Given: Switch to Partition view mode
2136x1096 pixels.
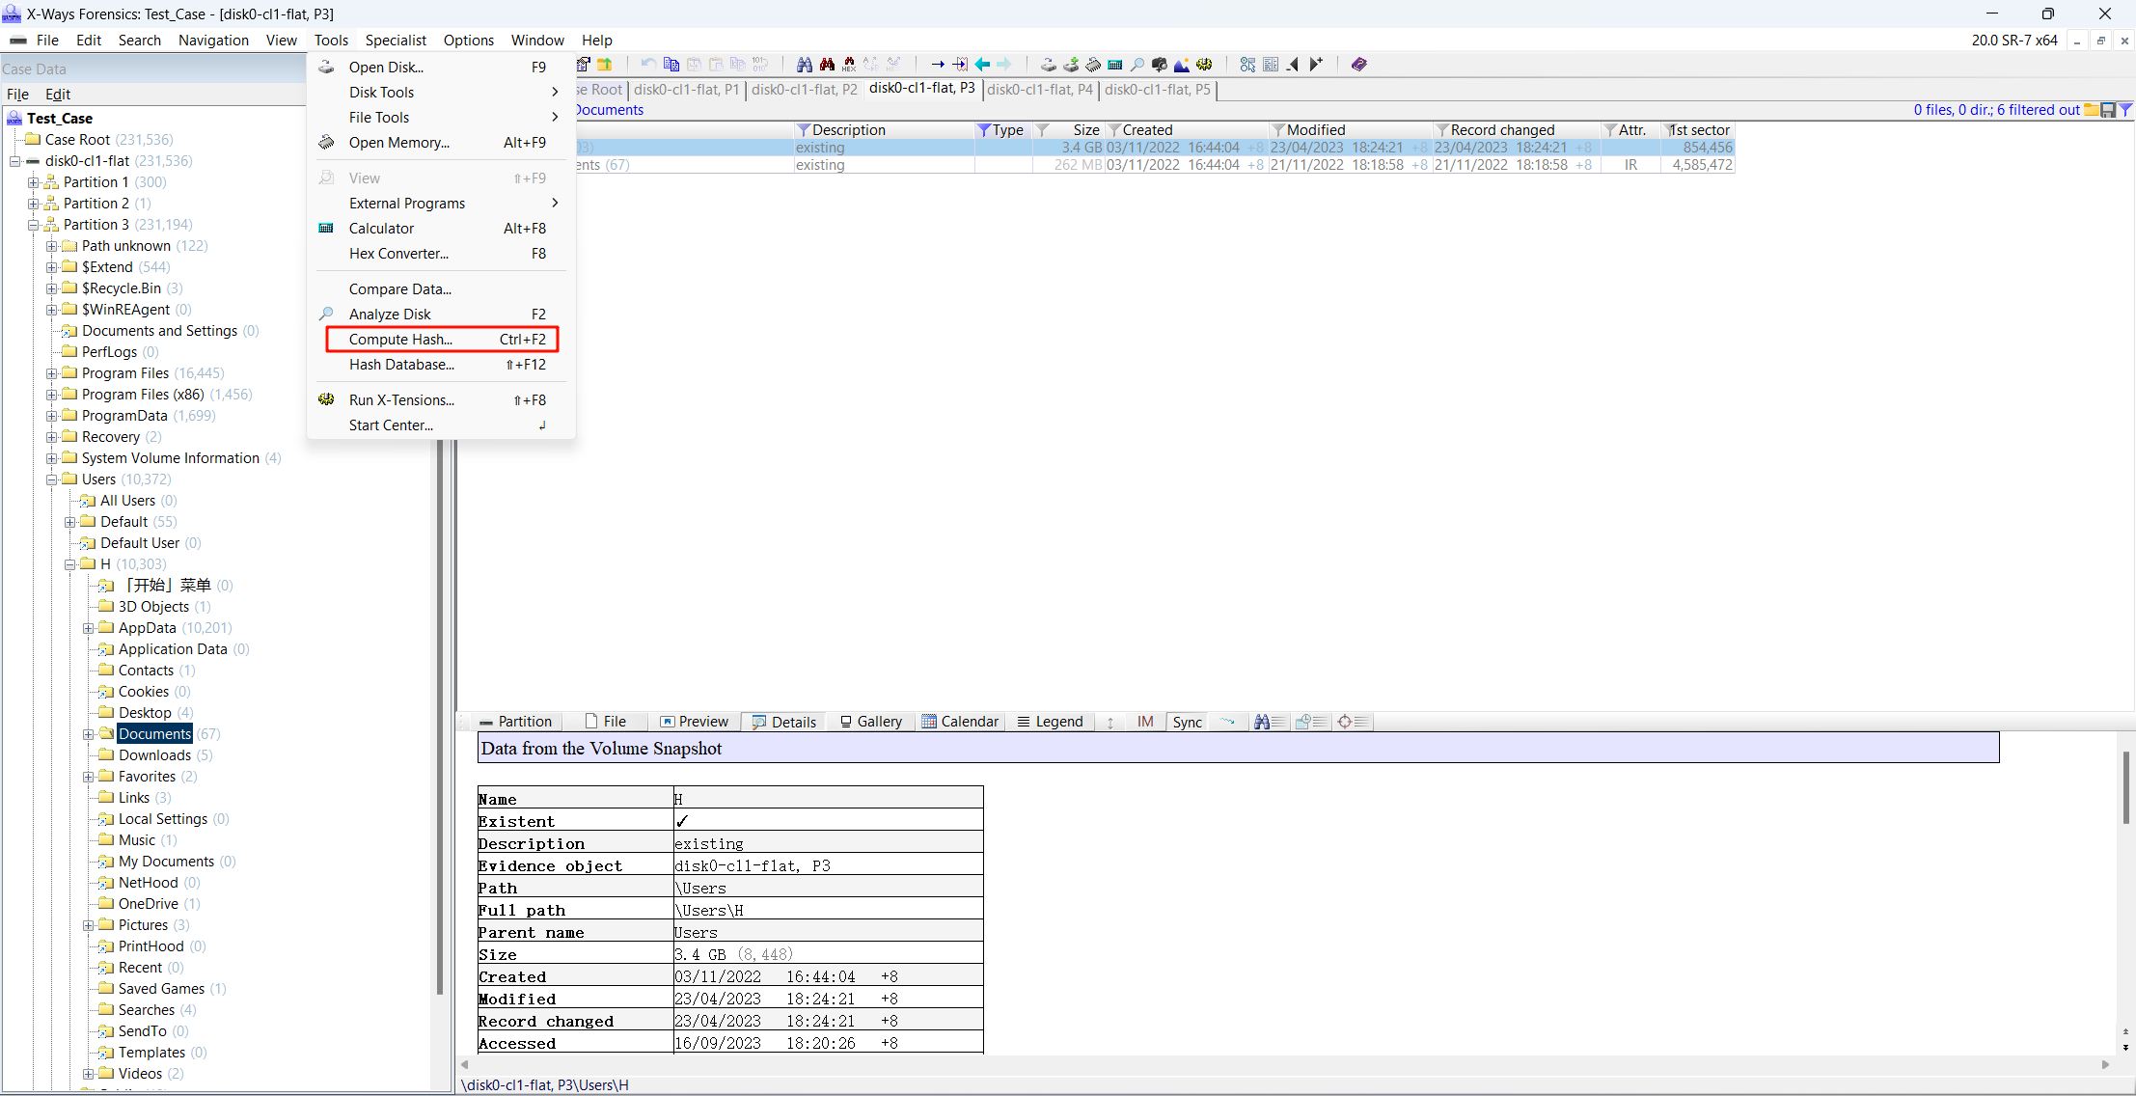Looking at the screenshot, I should (516, 722).
